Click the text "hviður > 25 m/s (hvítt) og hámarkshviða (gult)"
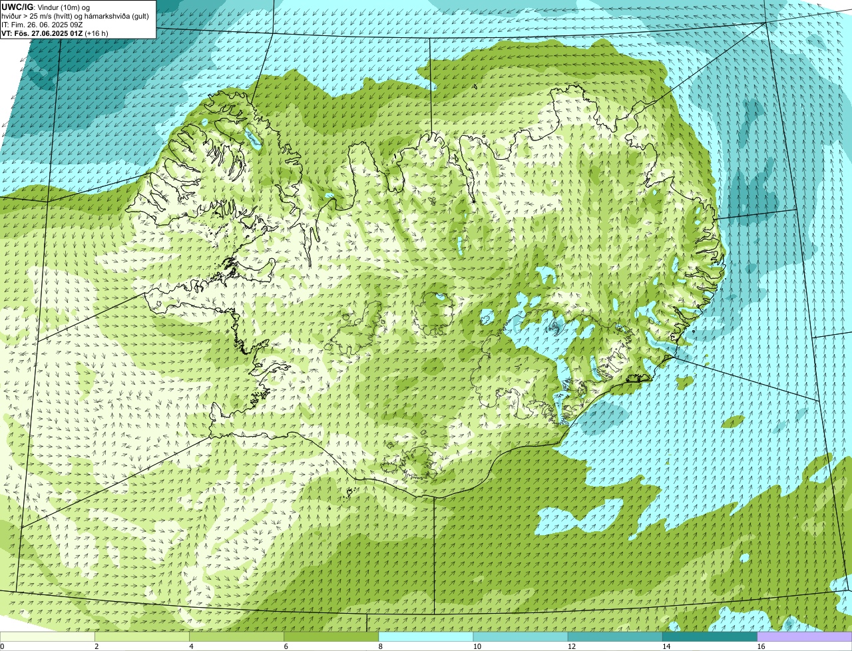The width and height of the screenshot is (852, 651). (x=75, y=16)
